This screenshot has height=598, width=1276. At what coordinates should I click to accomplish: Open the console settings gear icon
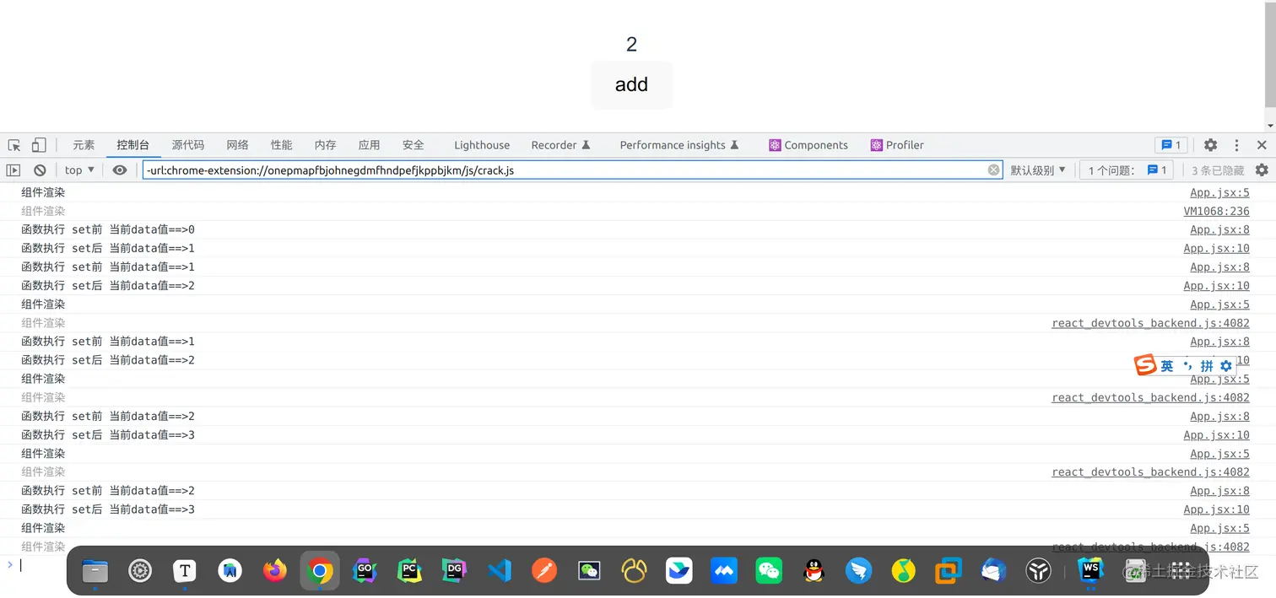1262,170
